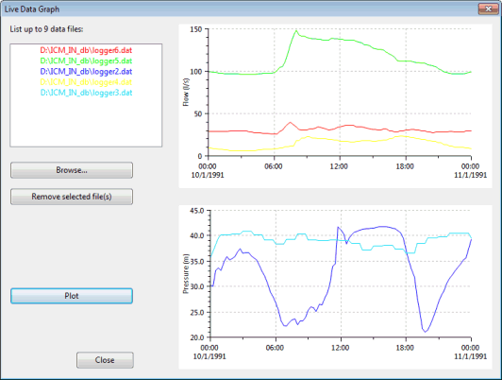Viewport: 502px width, 380px height.
Task: Click the 12:00 tick on flow graph
Action: coord(340,166)
